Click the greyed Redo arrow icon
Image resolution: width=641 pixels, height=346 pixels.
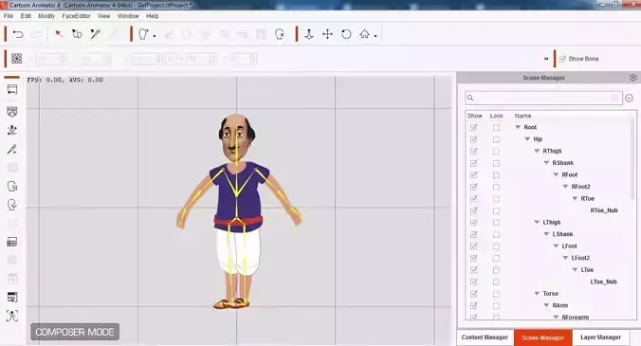[x=36, y=34]
